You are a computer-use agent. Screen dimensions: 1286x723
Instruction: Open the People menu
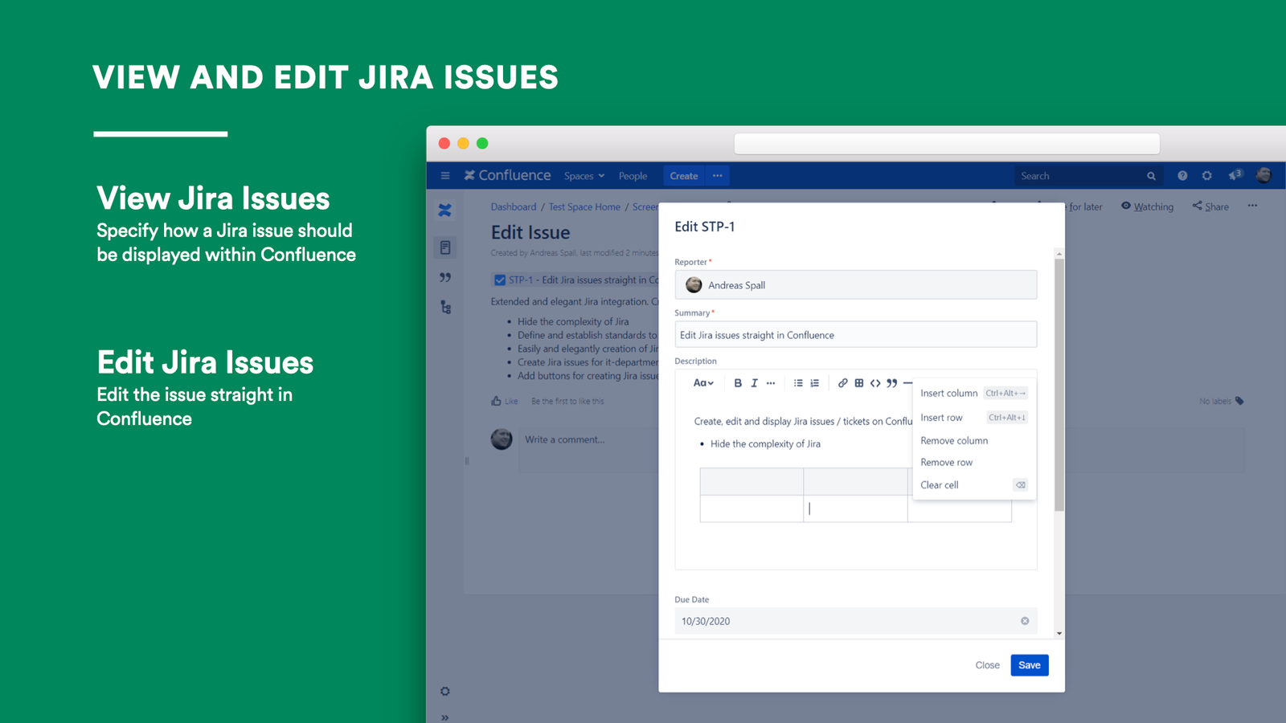tap(633, 176)
